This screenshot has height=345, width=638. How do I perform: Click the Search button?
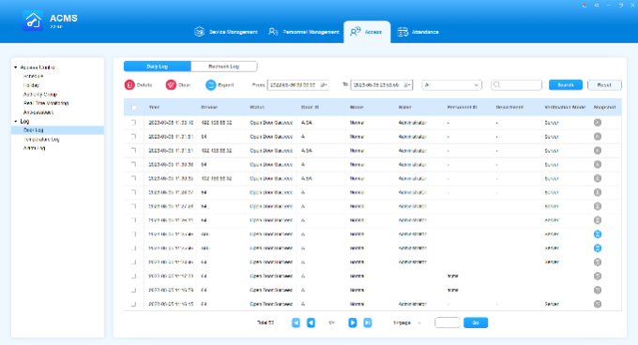[x=565, y=85]
